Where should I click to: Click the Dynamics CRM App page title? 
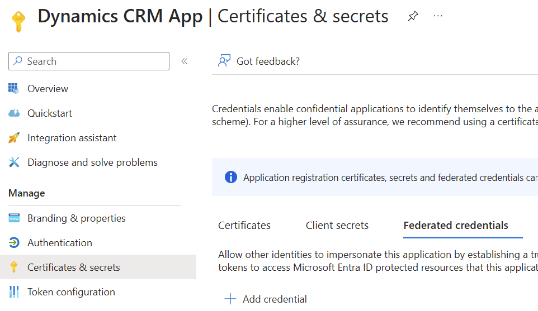pos(213,16)
